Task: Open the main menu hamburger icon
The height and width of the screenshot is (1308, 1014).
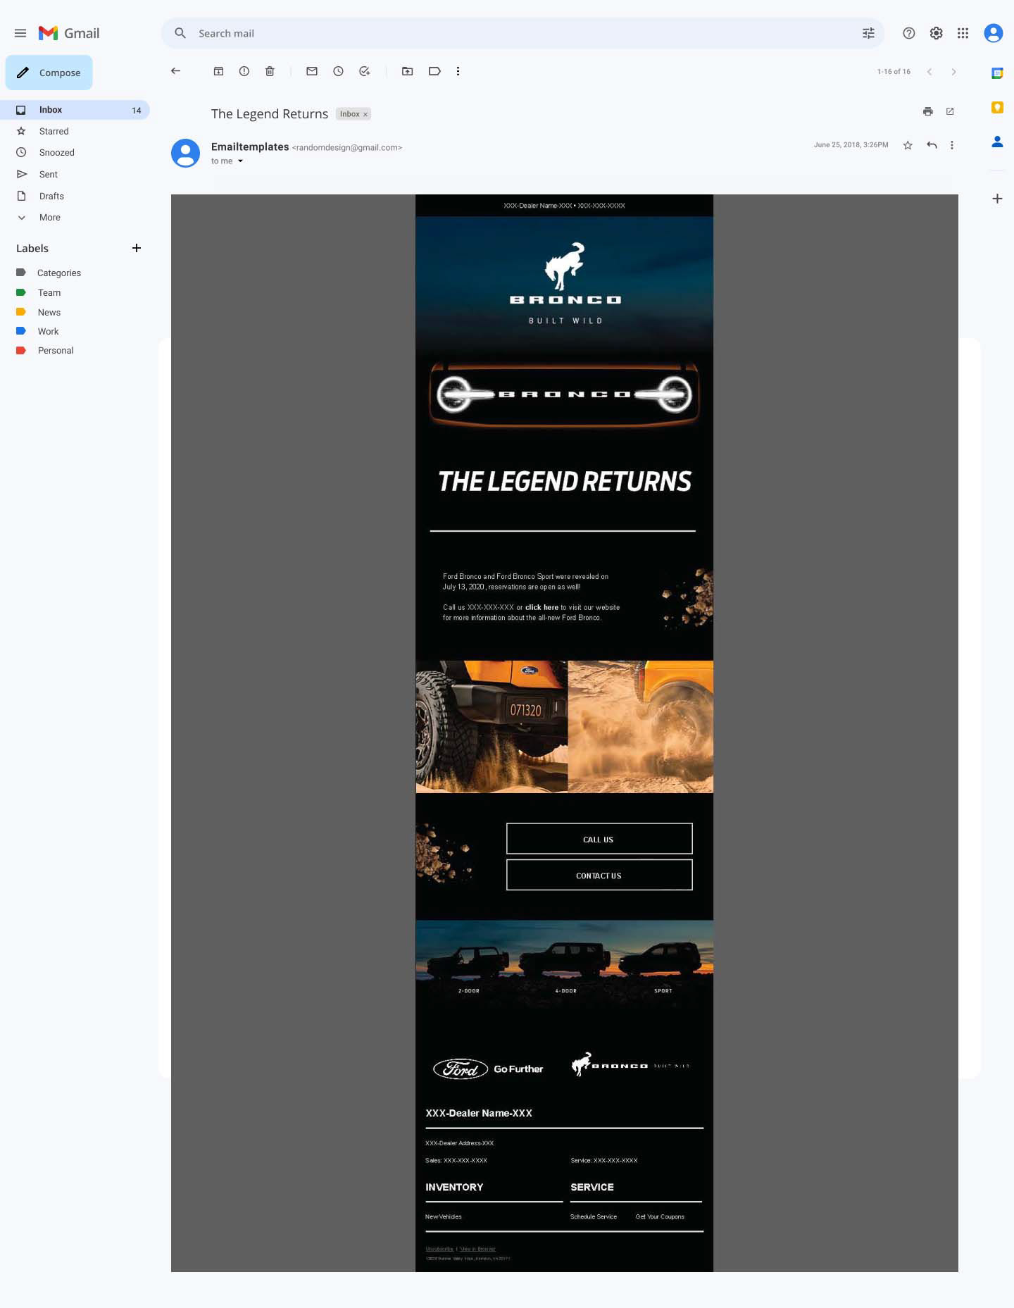Action: point(20,33)
